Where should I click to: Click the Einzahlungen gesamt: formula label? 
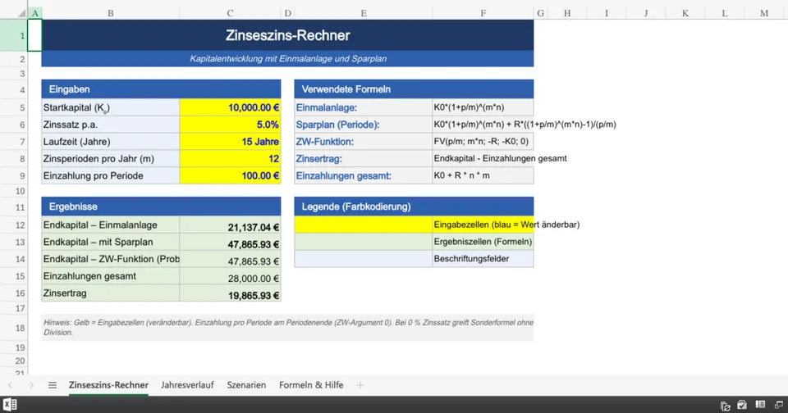pos(364,175)
